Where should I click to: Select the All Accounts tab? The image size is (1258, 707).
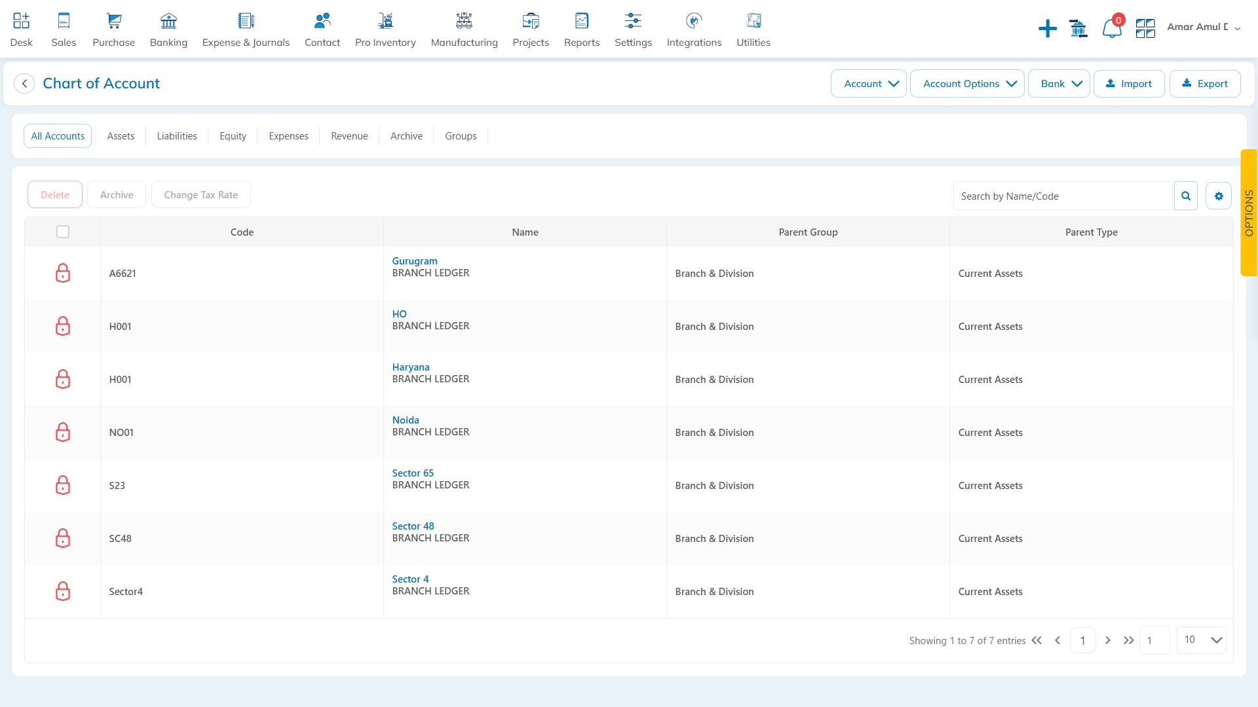[58, 136]
